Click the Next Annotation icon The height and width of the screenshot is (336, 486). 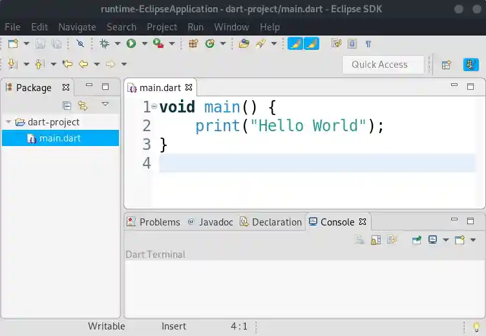(12, 64)
